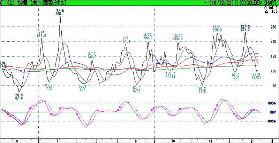Select the 11/21 peak label 229.6

point(217,30)
